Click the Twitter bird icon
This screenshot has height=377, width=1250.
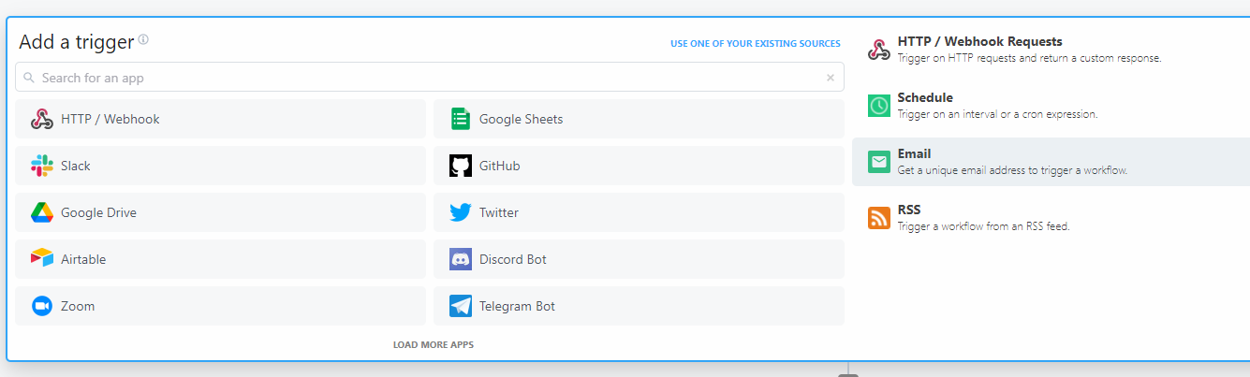click(460, 212)
